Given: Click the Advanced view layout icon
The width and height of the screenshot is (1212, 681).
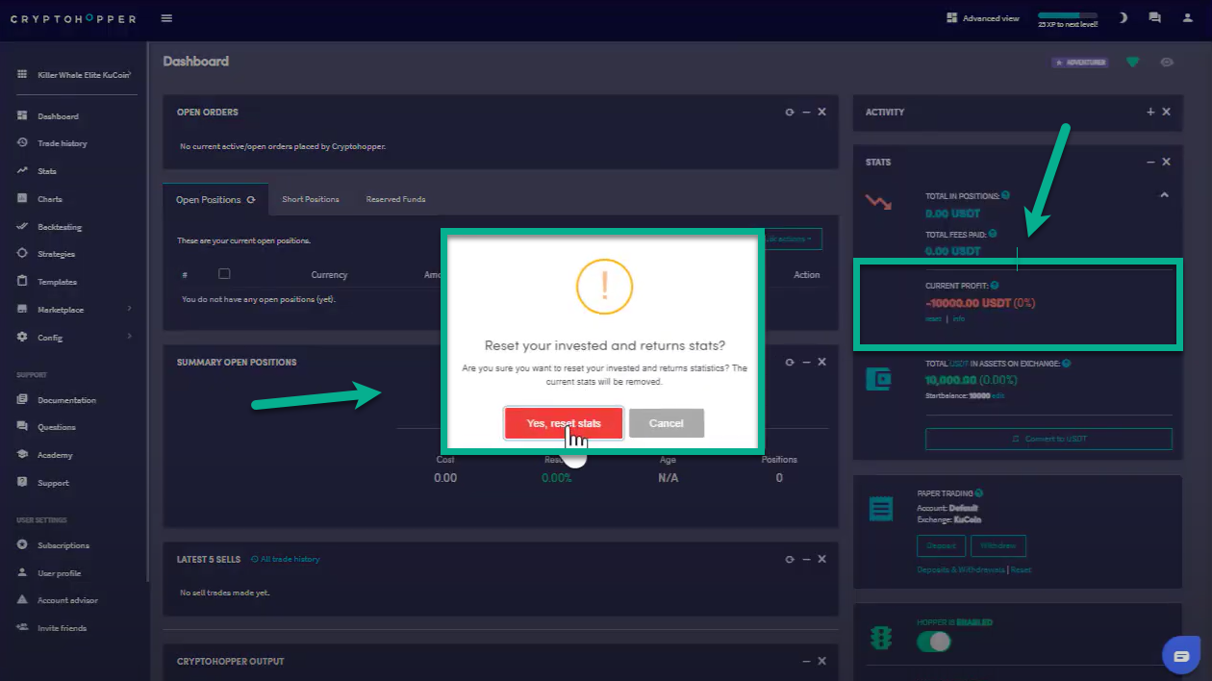Looking at the screenshot, I should [952, 18].
